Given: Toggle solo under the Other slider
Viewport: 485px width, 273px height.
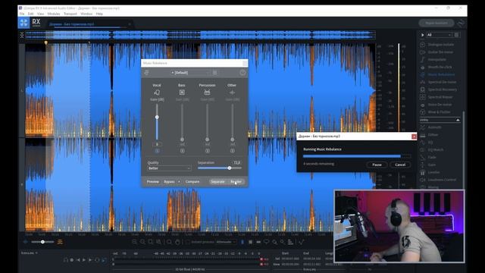Looking at the screenshot, I should [x=233, y=151].
